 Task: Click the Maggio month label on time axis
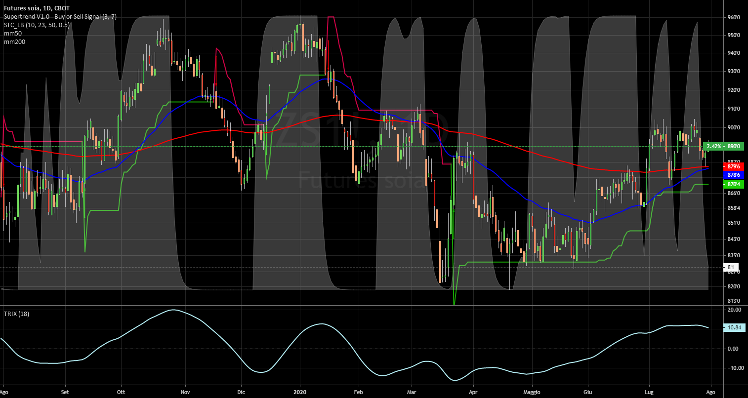(x=532, y=391)
